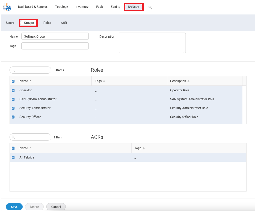256x211 pixels.
Task: Click the Name field containing SANnav_Group
Action: 55,36
